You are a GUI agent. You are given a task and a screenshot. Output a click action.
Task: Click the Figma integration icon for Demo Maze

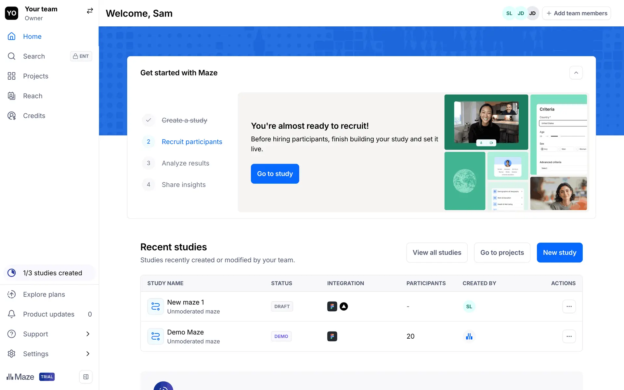pyautogui.click(x=332, y=336)
